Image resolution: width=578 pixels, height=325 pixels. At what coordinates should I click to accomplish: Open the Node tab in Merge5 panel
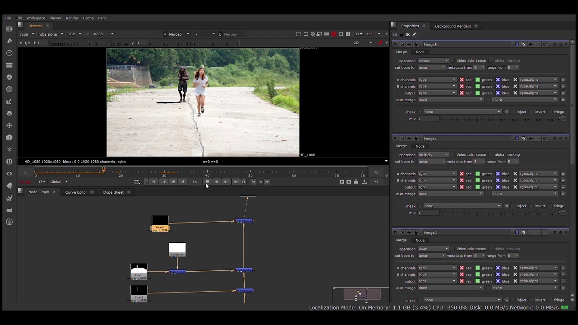(x=420, y=52)
